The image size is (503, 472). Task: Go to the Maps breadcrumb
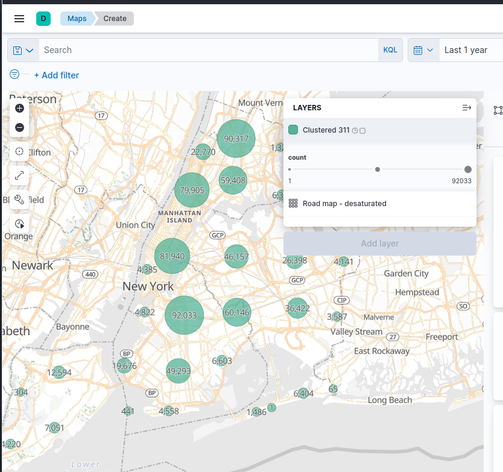tap(77, 19)
